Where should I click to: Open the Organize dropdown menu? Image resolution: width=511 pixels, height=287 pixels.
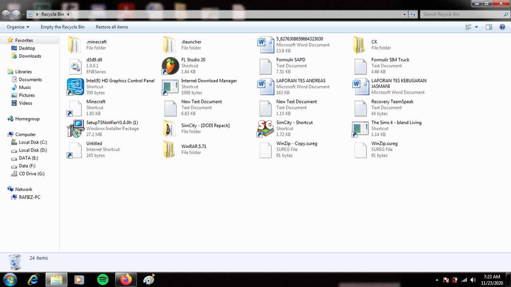(18, 27)
